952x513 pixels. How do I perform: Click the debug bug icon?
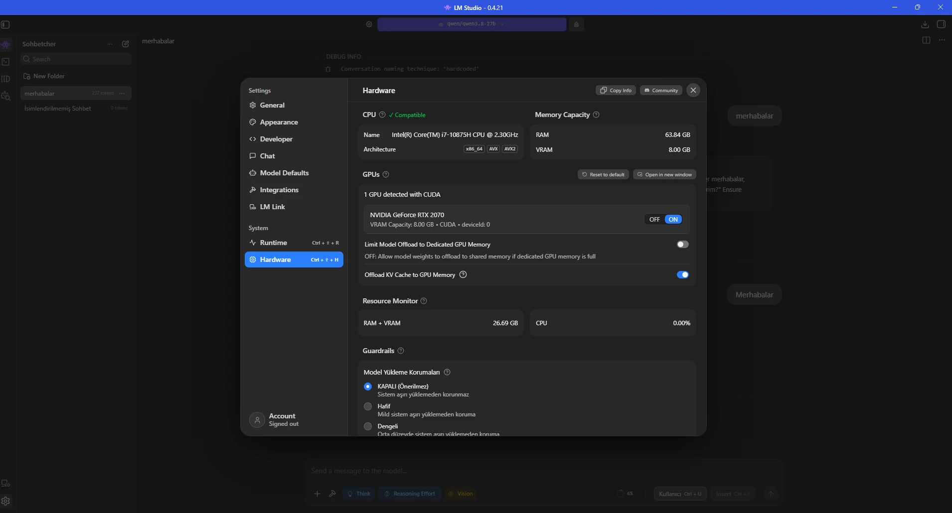coord(327,69)
